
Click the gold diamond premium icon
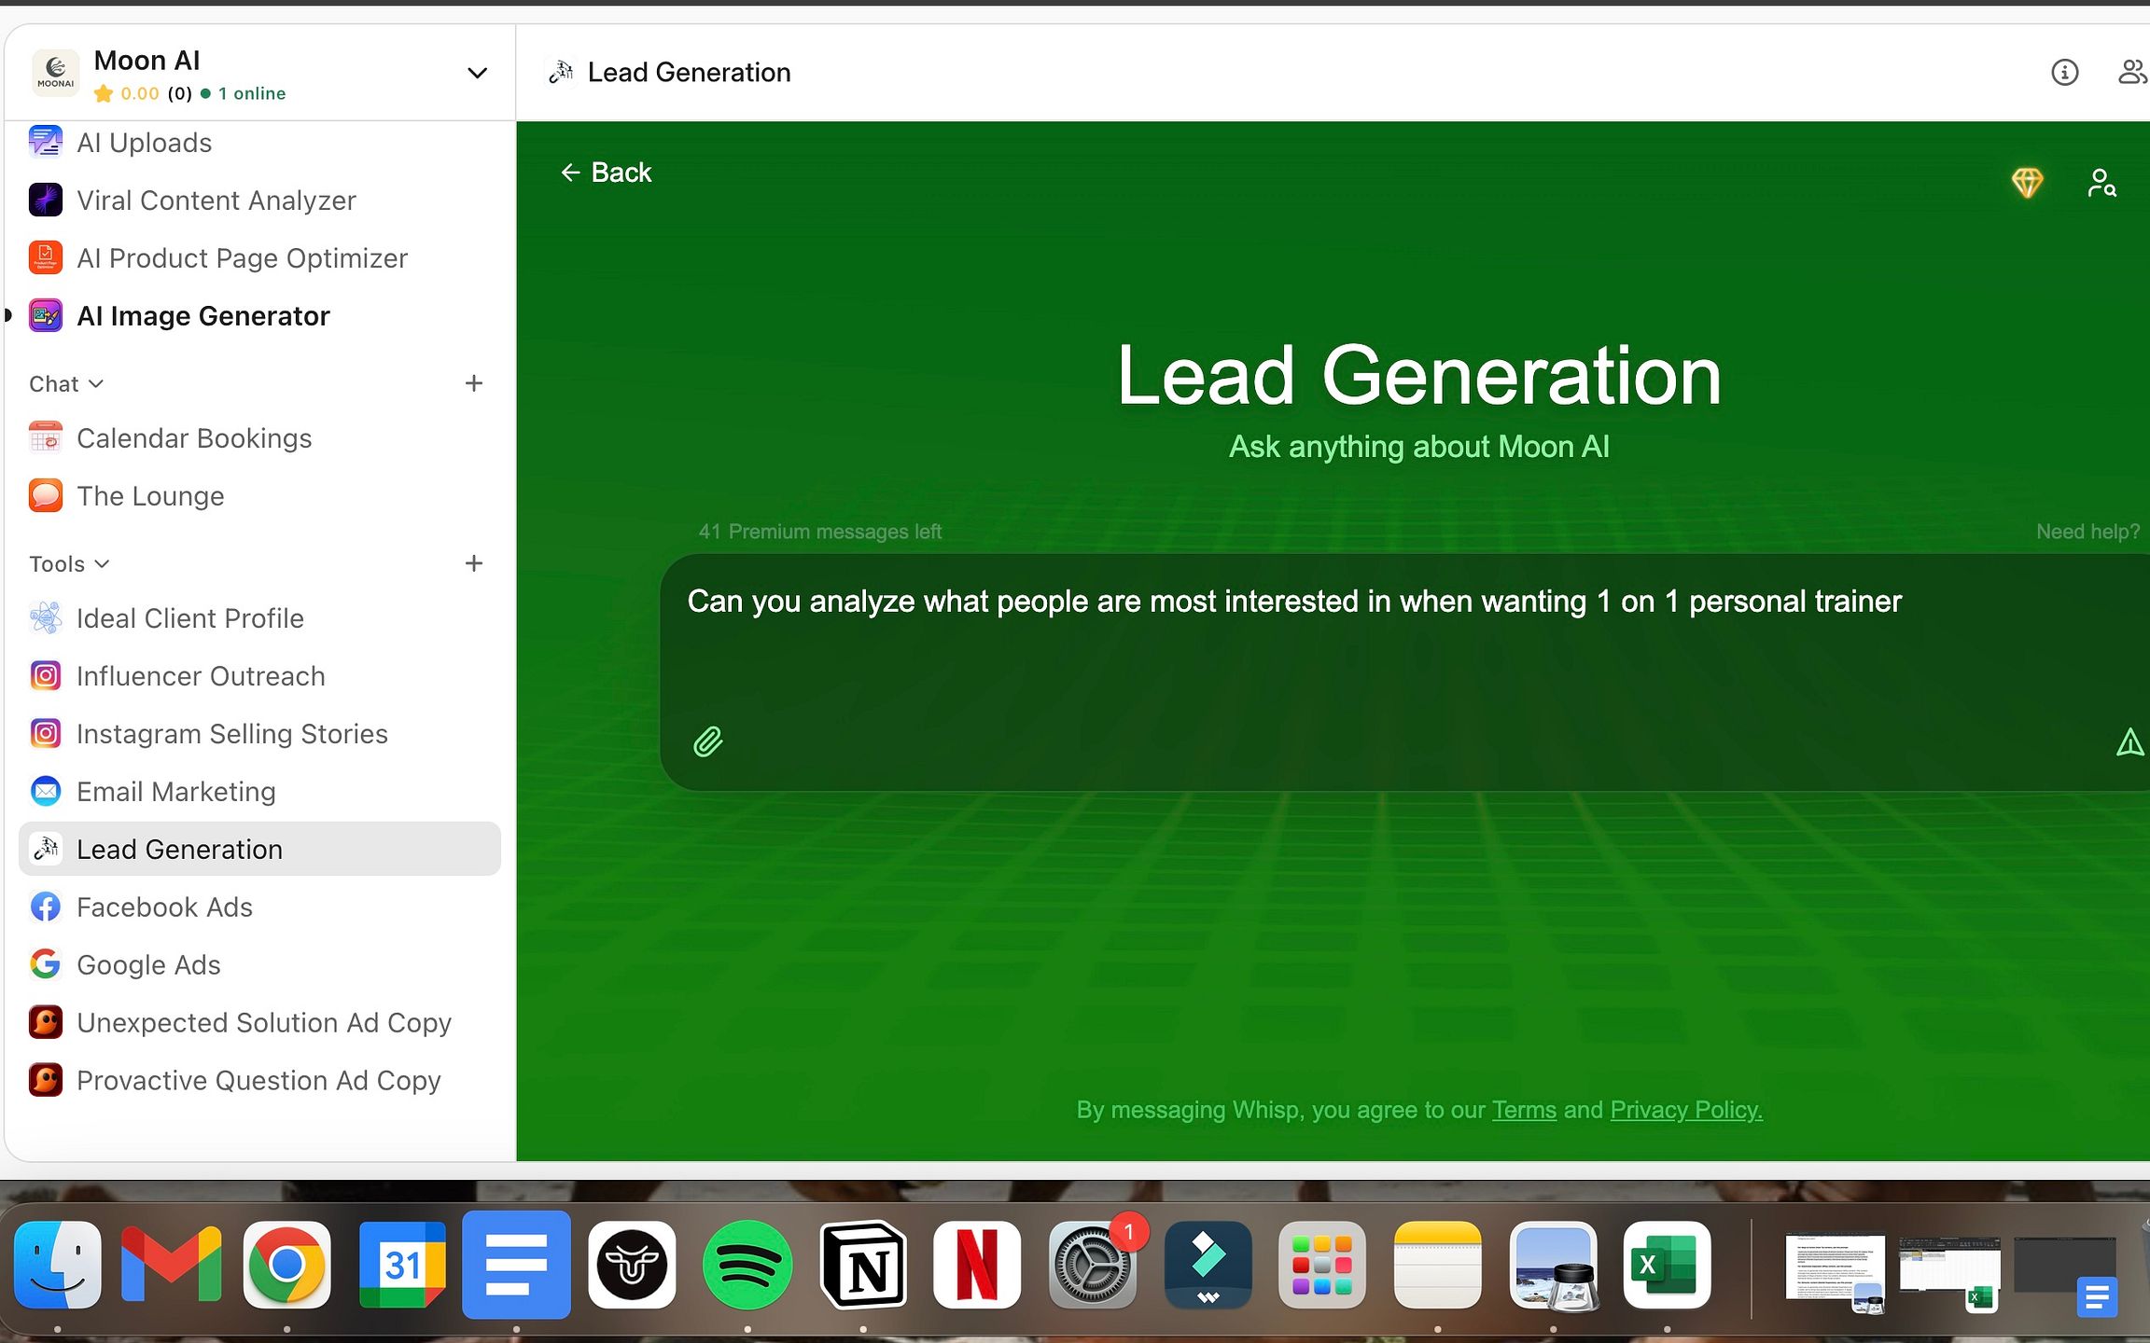click(2027, 182)
